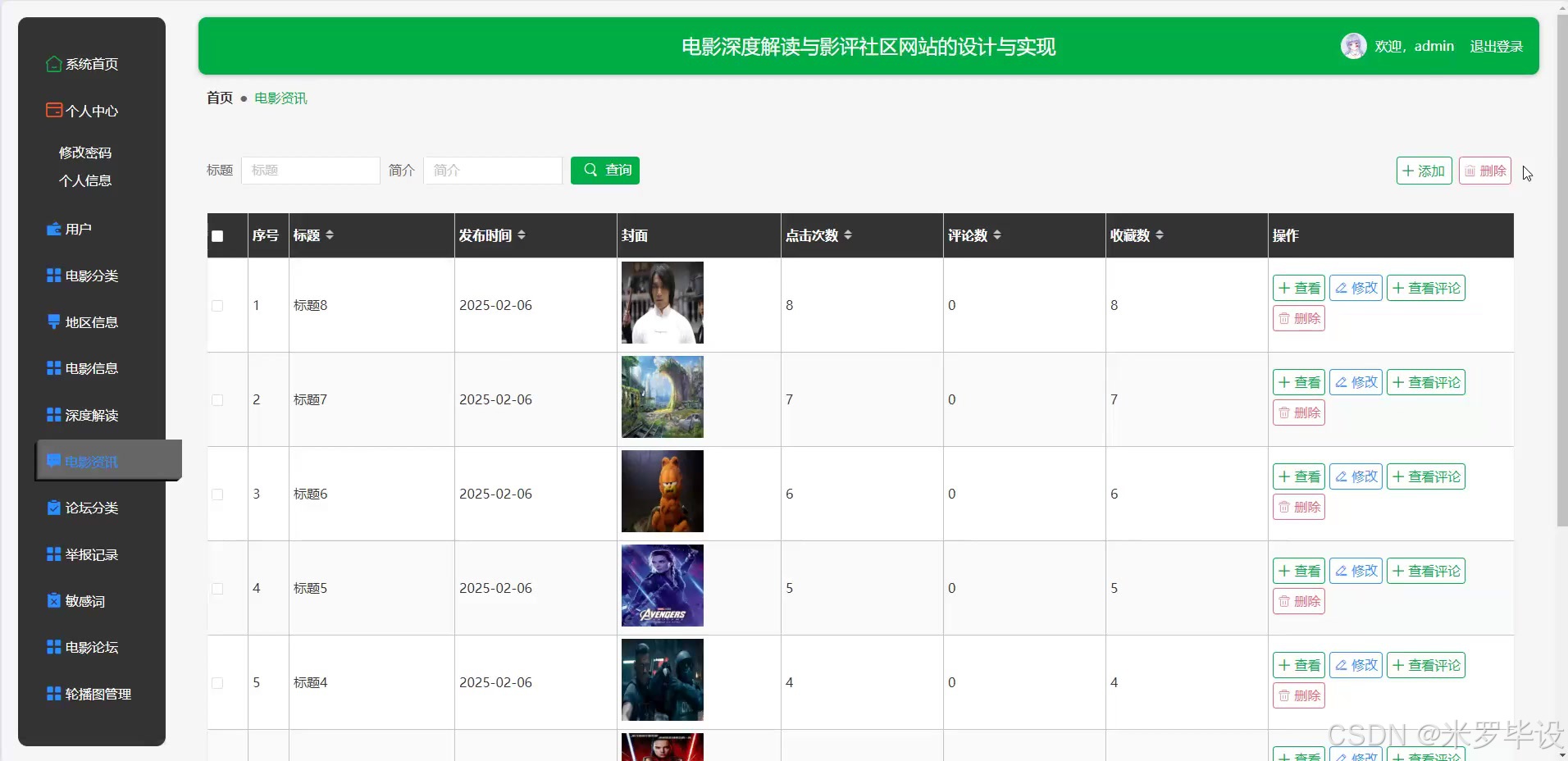Click 修改 button for 标题7 row

pos(1356,382)
